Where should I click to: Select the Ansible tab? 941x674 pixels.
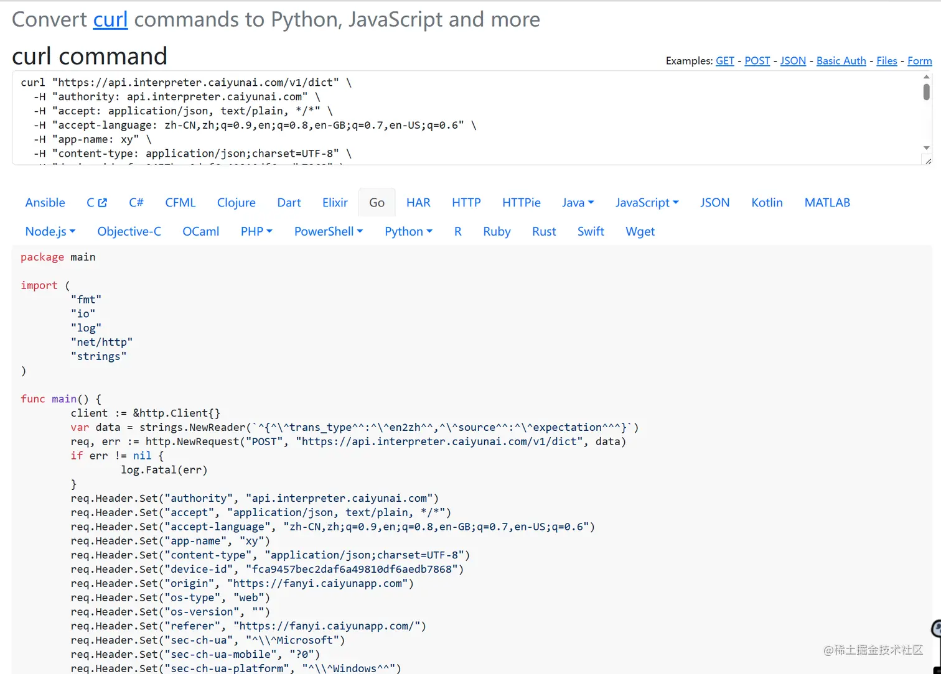[x=45, y=203]
